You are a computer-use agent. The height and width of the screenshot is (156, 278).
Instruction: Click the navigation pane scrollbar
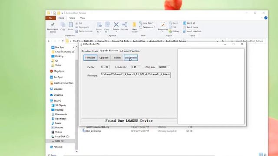(x=76, y=104)
